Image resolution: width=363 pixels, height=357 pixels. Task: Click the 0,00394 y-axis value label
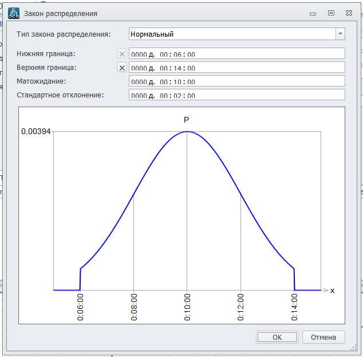(x=36, y=131)
